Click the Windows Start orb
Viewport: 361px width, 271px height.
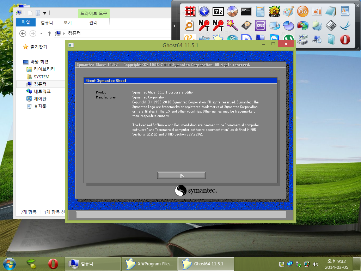[10, 264]
